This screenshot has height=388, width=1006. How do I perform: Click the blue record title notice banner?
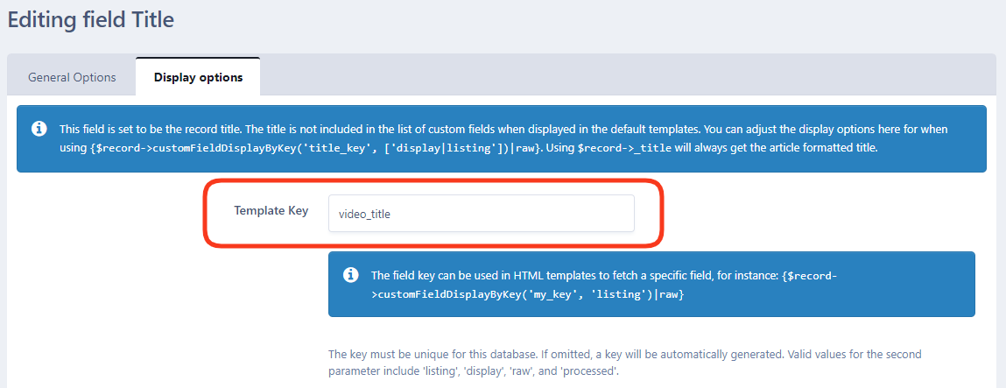click(x=501, y=139)
